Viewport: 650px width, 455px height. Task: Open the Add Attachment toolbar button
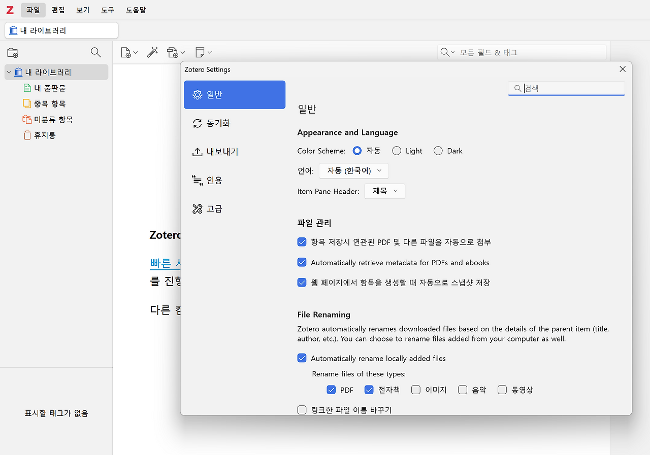pyautogui.click(x=176, y=52)
